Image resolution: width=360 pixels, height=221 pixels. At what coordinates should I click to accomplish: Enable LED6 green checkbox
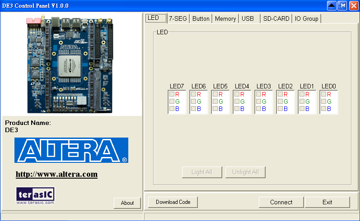point(193,101)
